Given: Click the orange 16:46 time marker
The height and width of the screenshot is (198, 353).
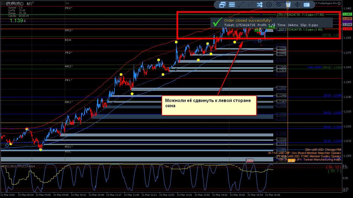Looking at the screenshot, I should pyautogui.click(x=291, y=160).
